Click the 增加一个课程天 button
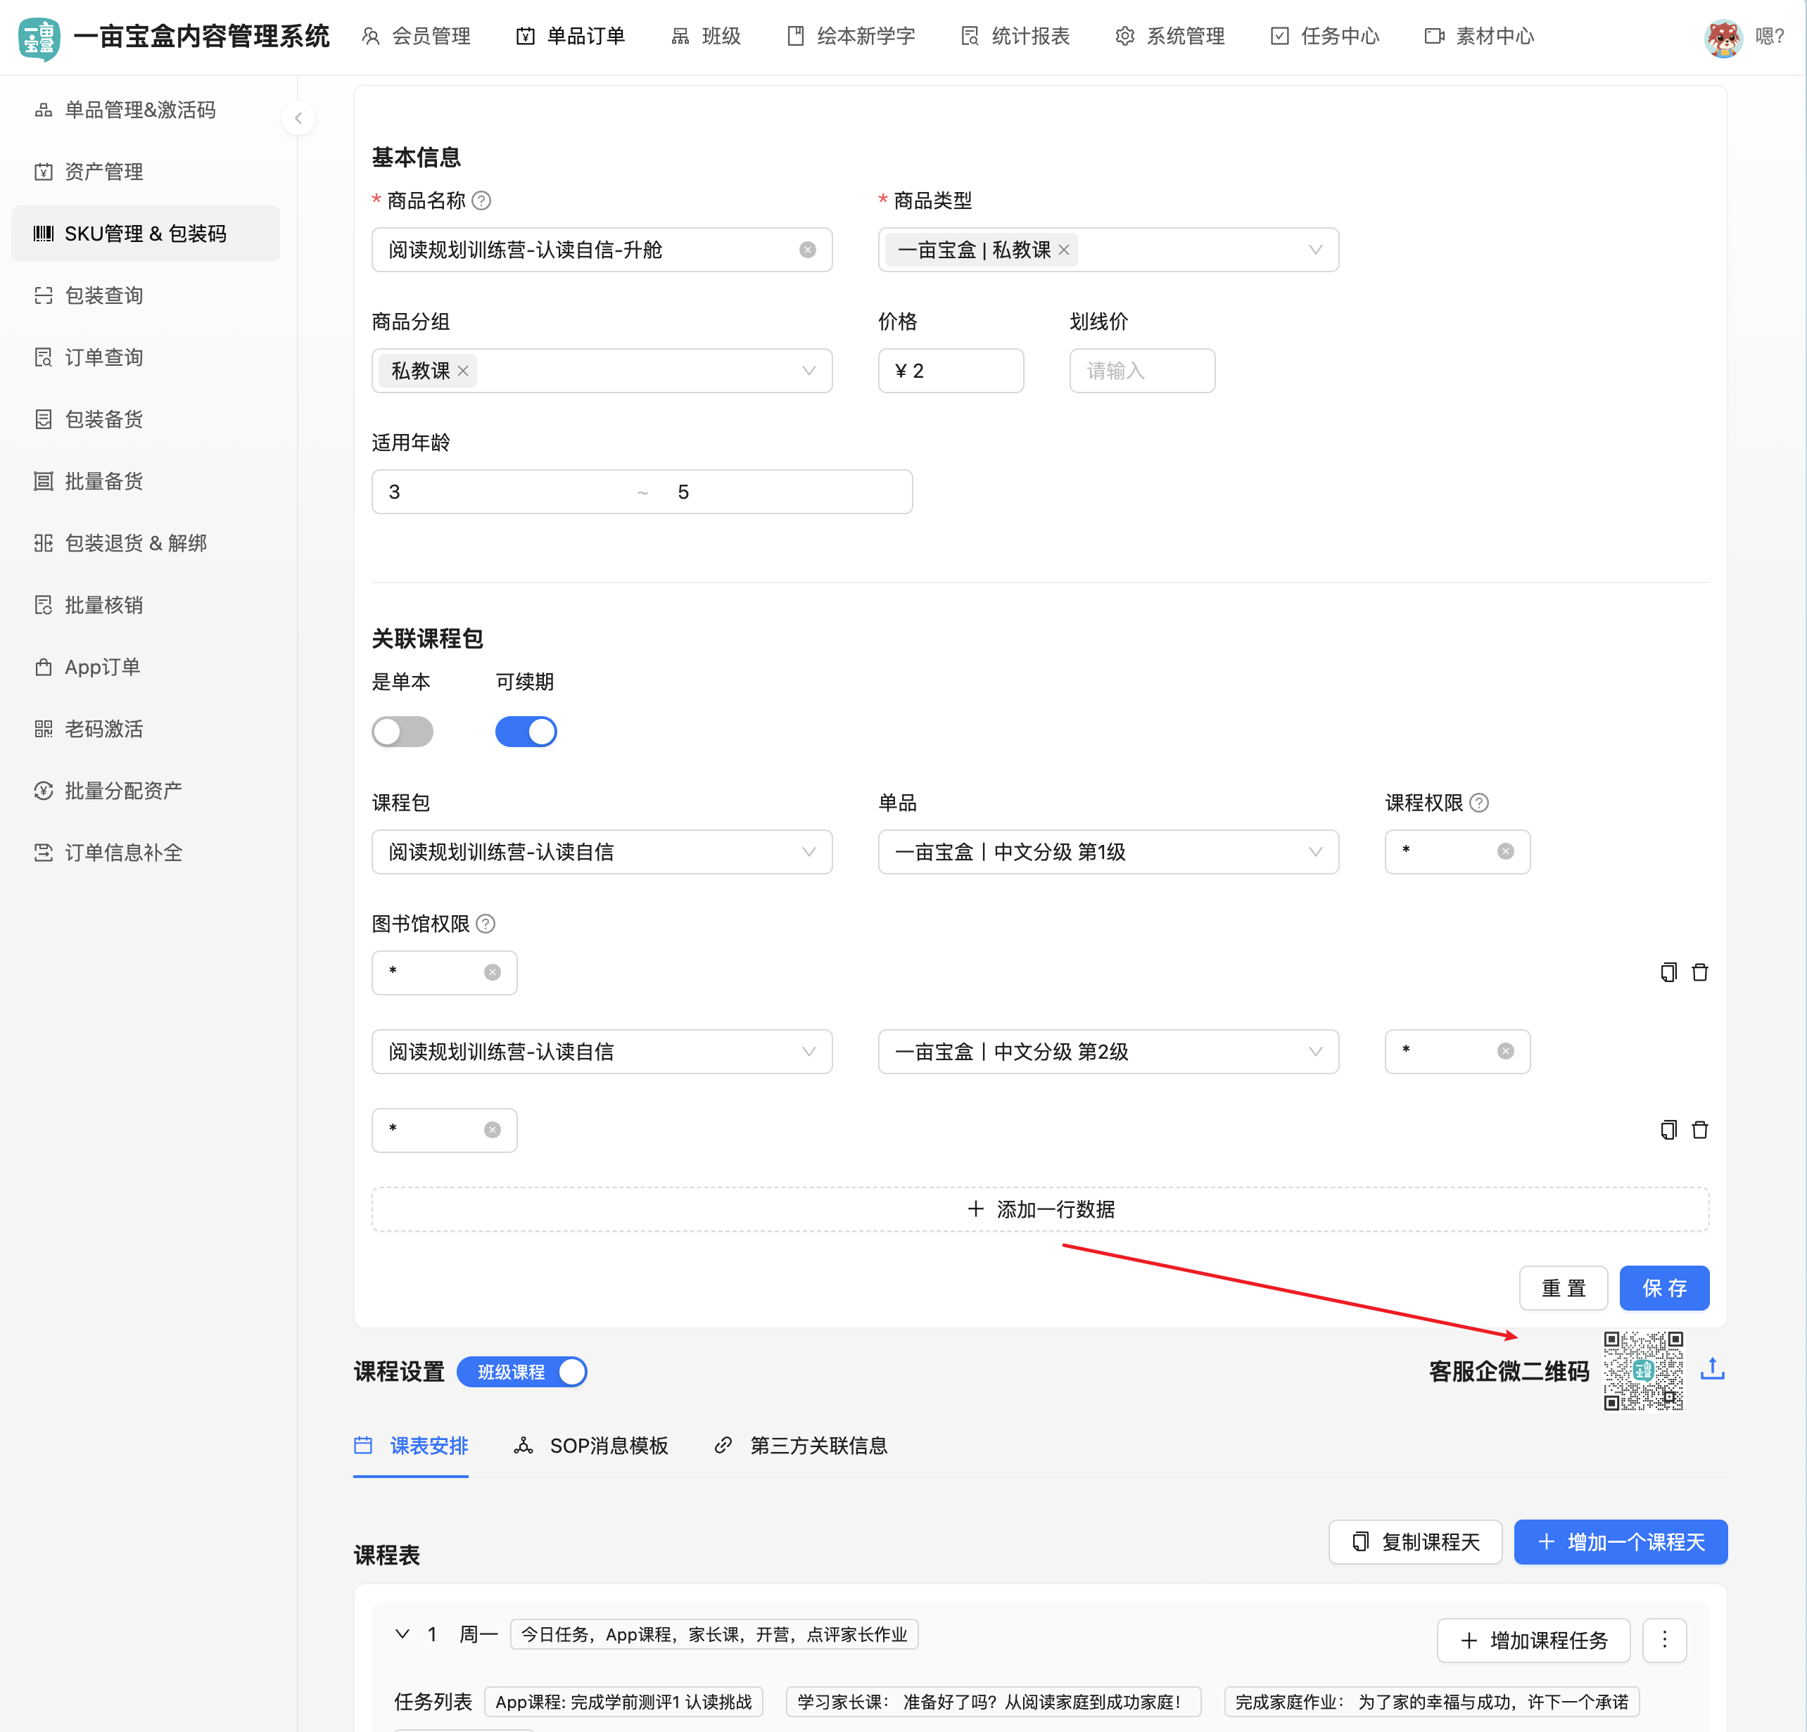This screenshot has width=1807, height=1732. 1620,1541
